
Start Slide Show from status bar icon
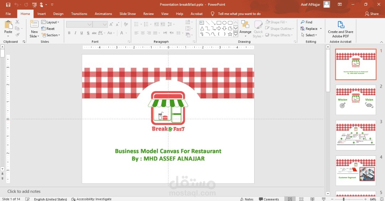coord(324,199)
